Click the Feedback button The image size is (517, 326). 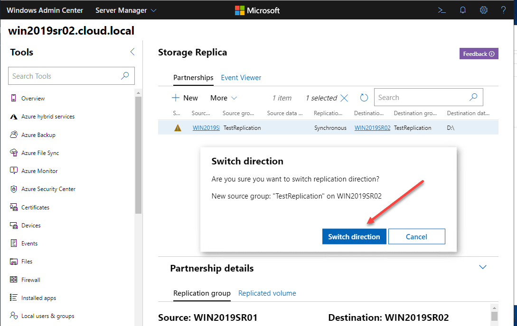click(479, 54)
